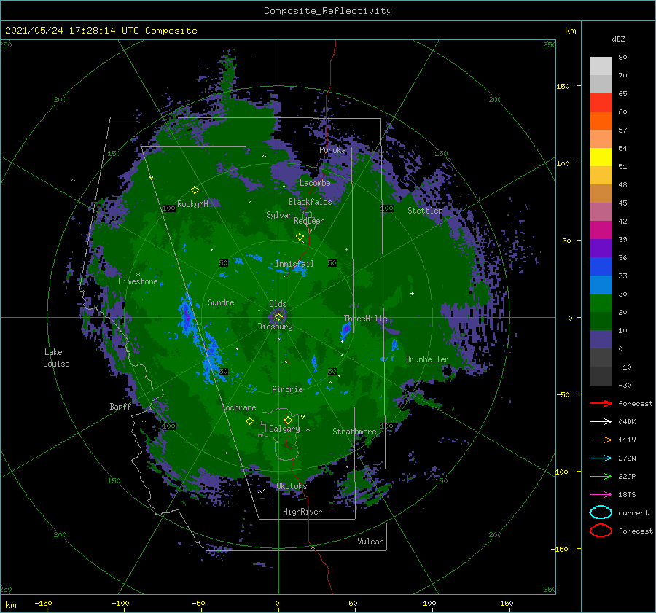656x613 pixels.
Task: Click the Vulcan label
Action: coord(370,542)
